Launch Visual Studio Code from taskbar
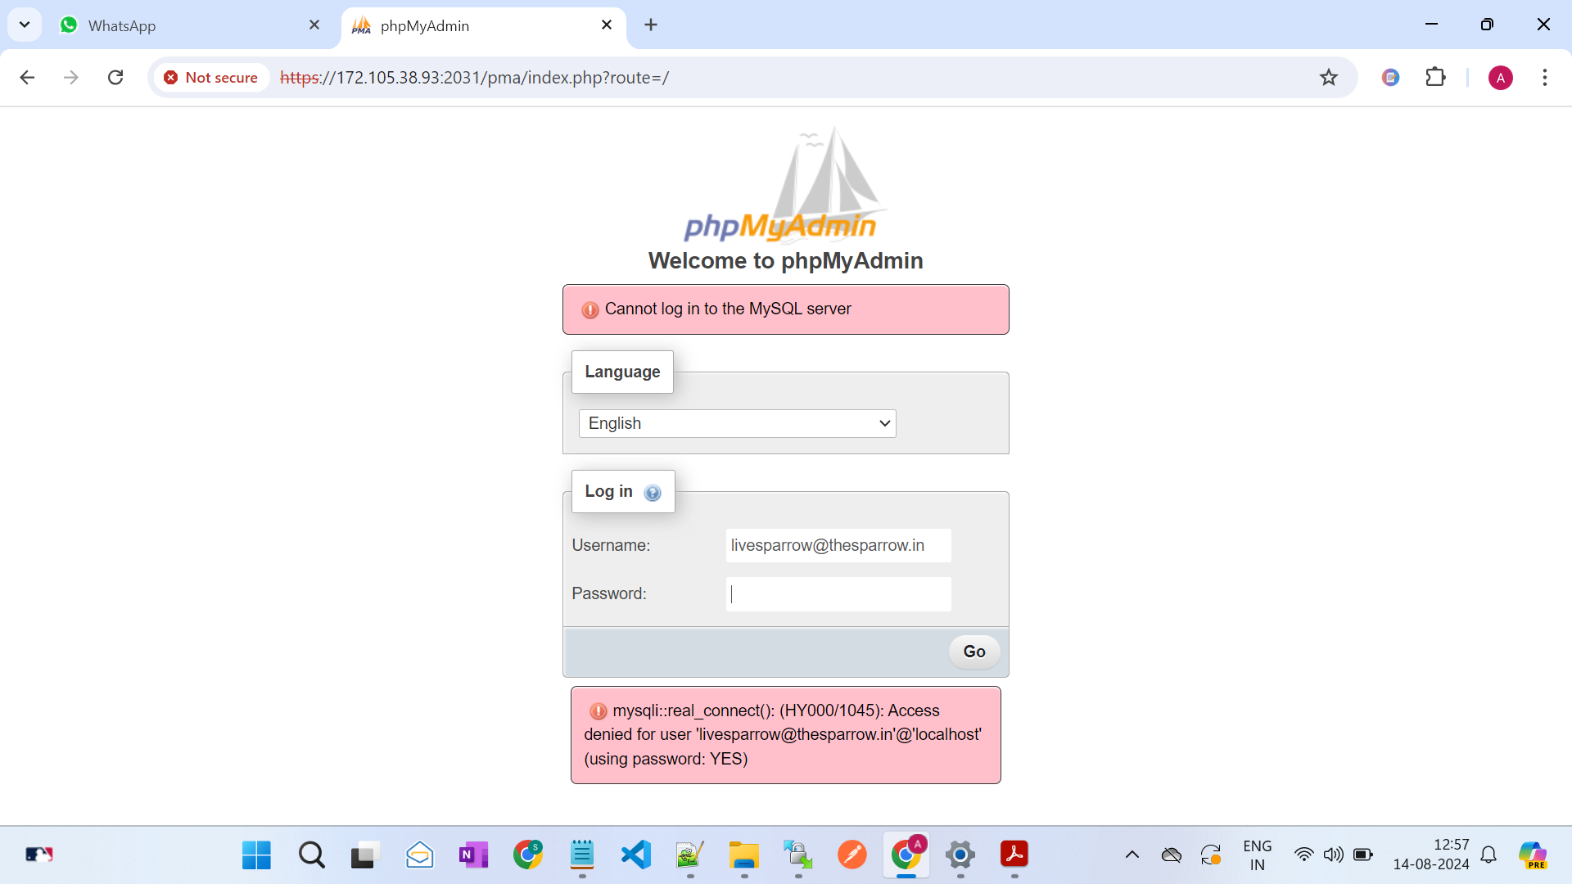This screenshot has width=1572, height=884. (x=636, y=855)
